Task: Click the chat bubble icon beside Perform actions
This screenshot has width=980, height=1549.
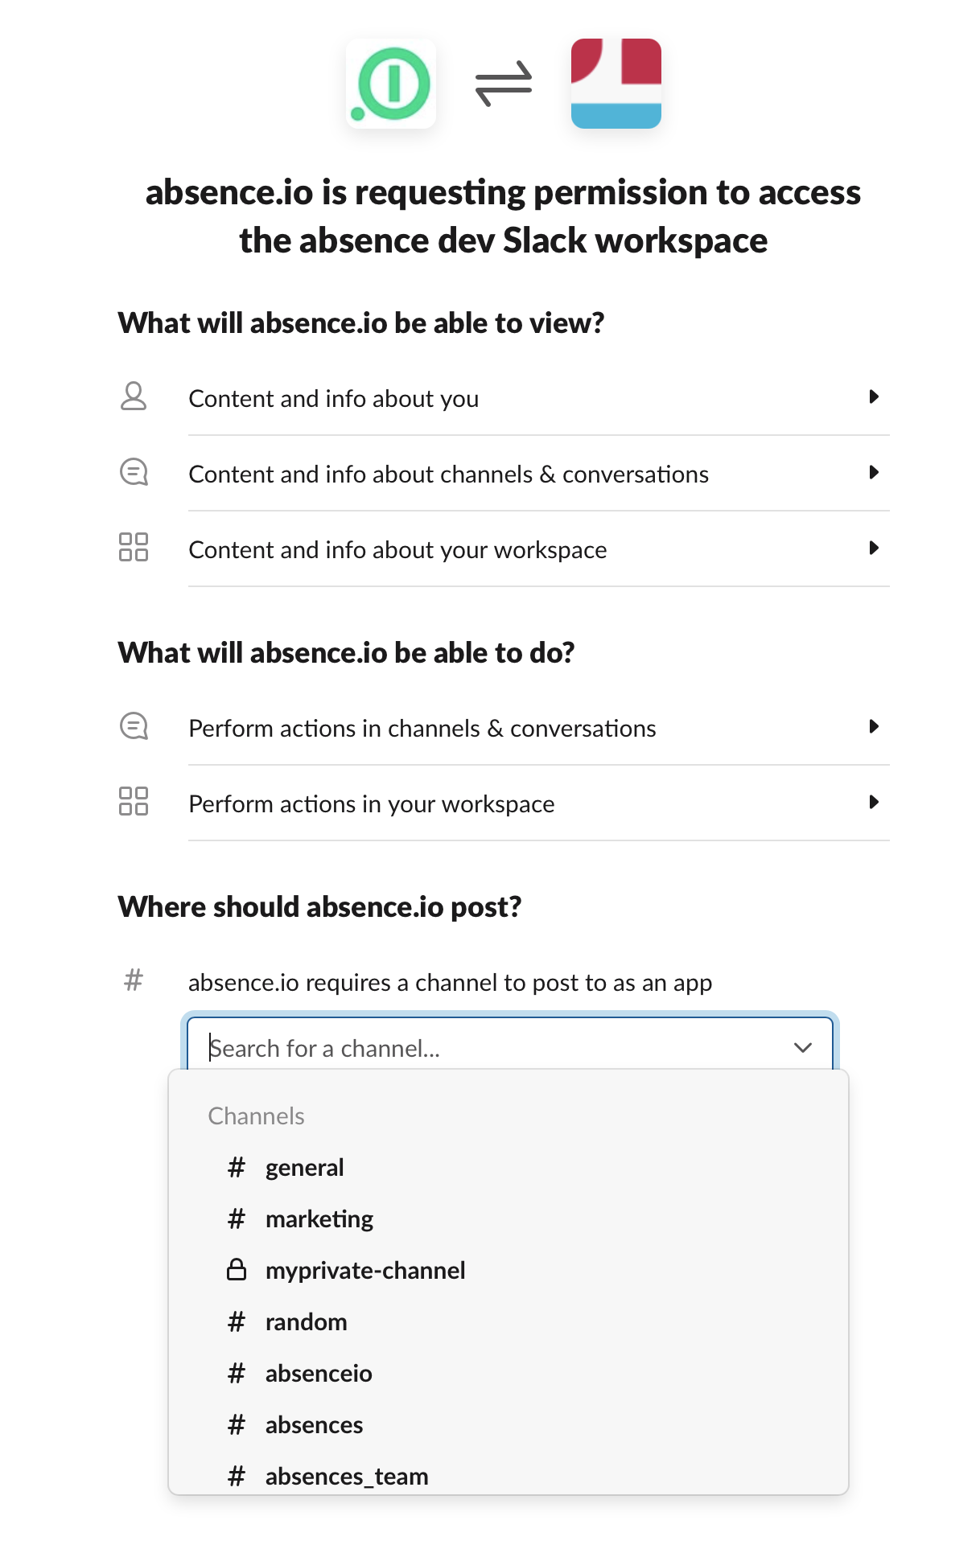Action: [134, 726]
